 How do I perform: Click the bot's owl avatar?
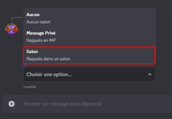click(x=12, y=29)
